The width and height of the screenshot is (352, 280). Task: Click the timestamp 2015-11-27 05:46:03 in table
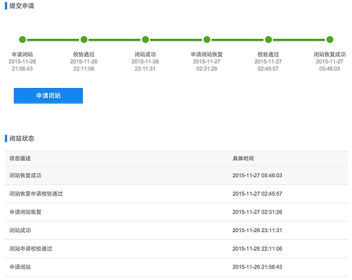[257, 175]
